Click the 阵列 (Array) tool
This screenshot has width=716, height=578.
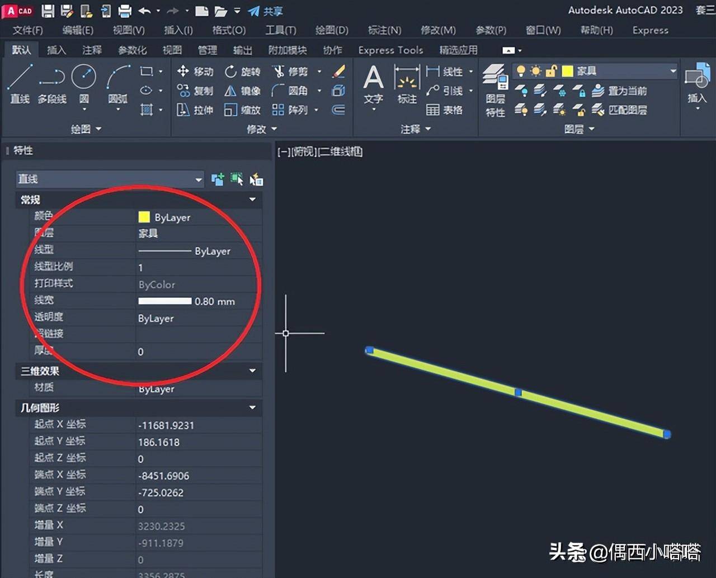[290, 110]
